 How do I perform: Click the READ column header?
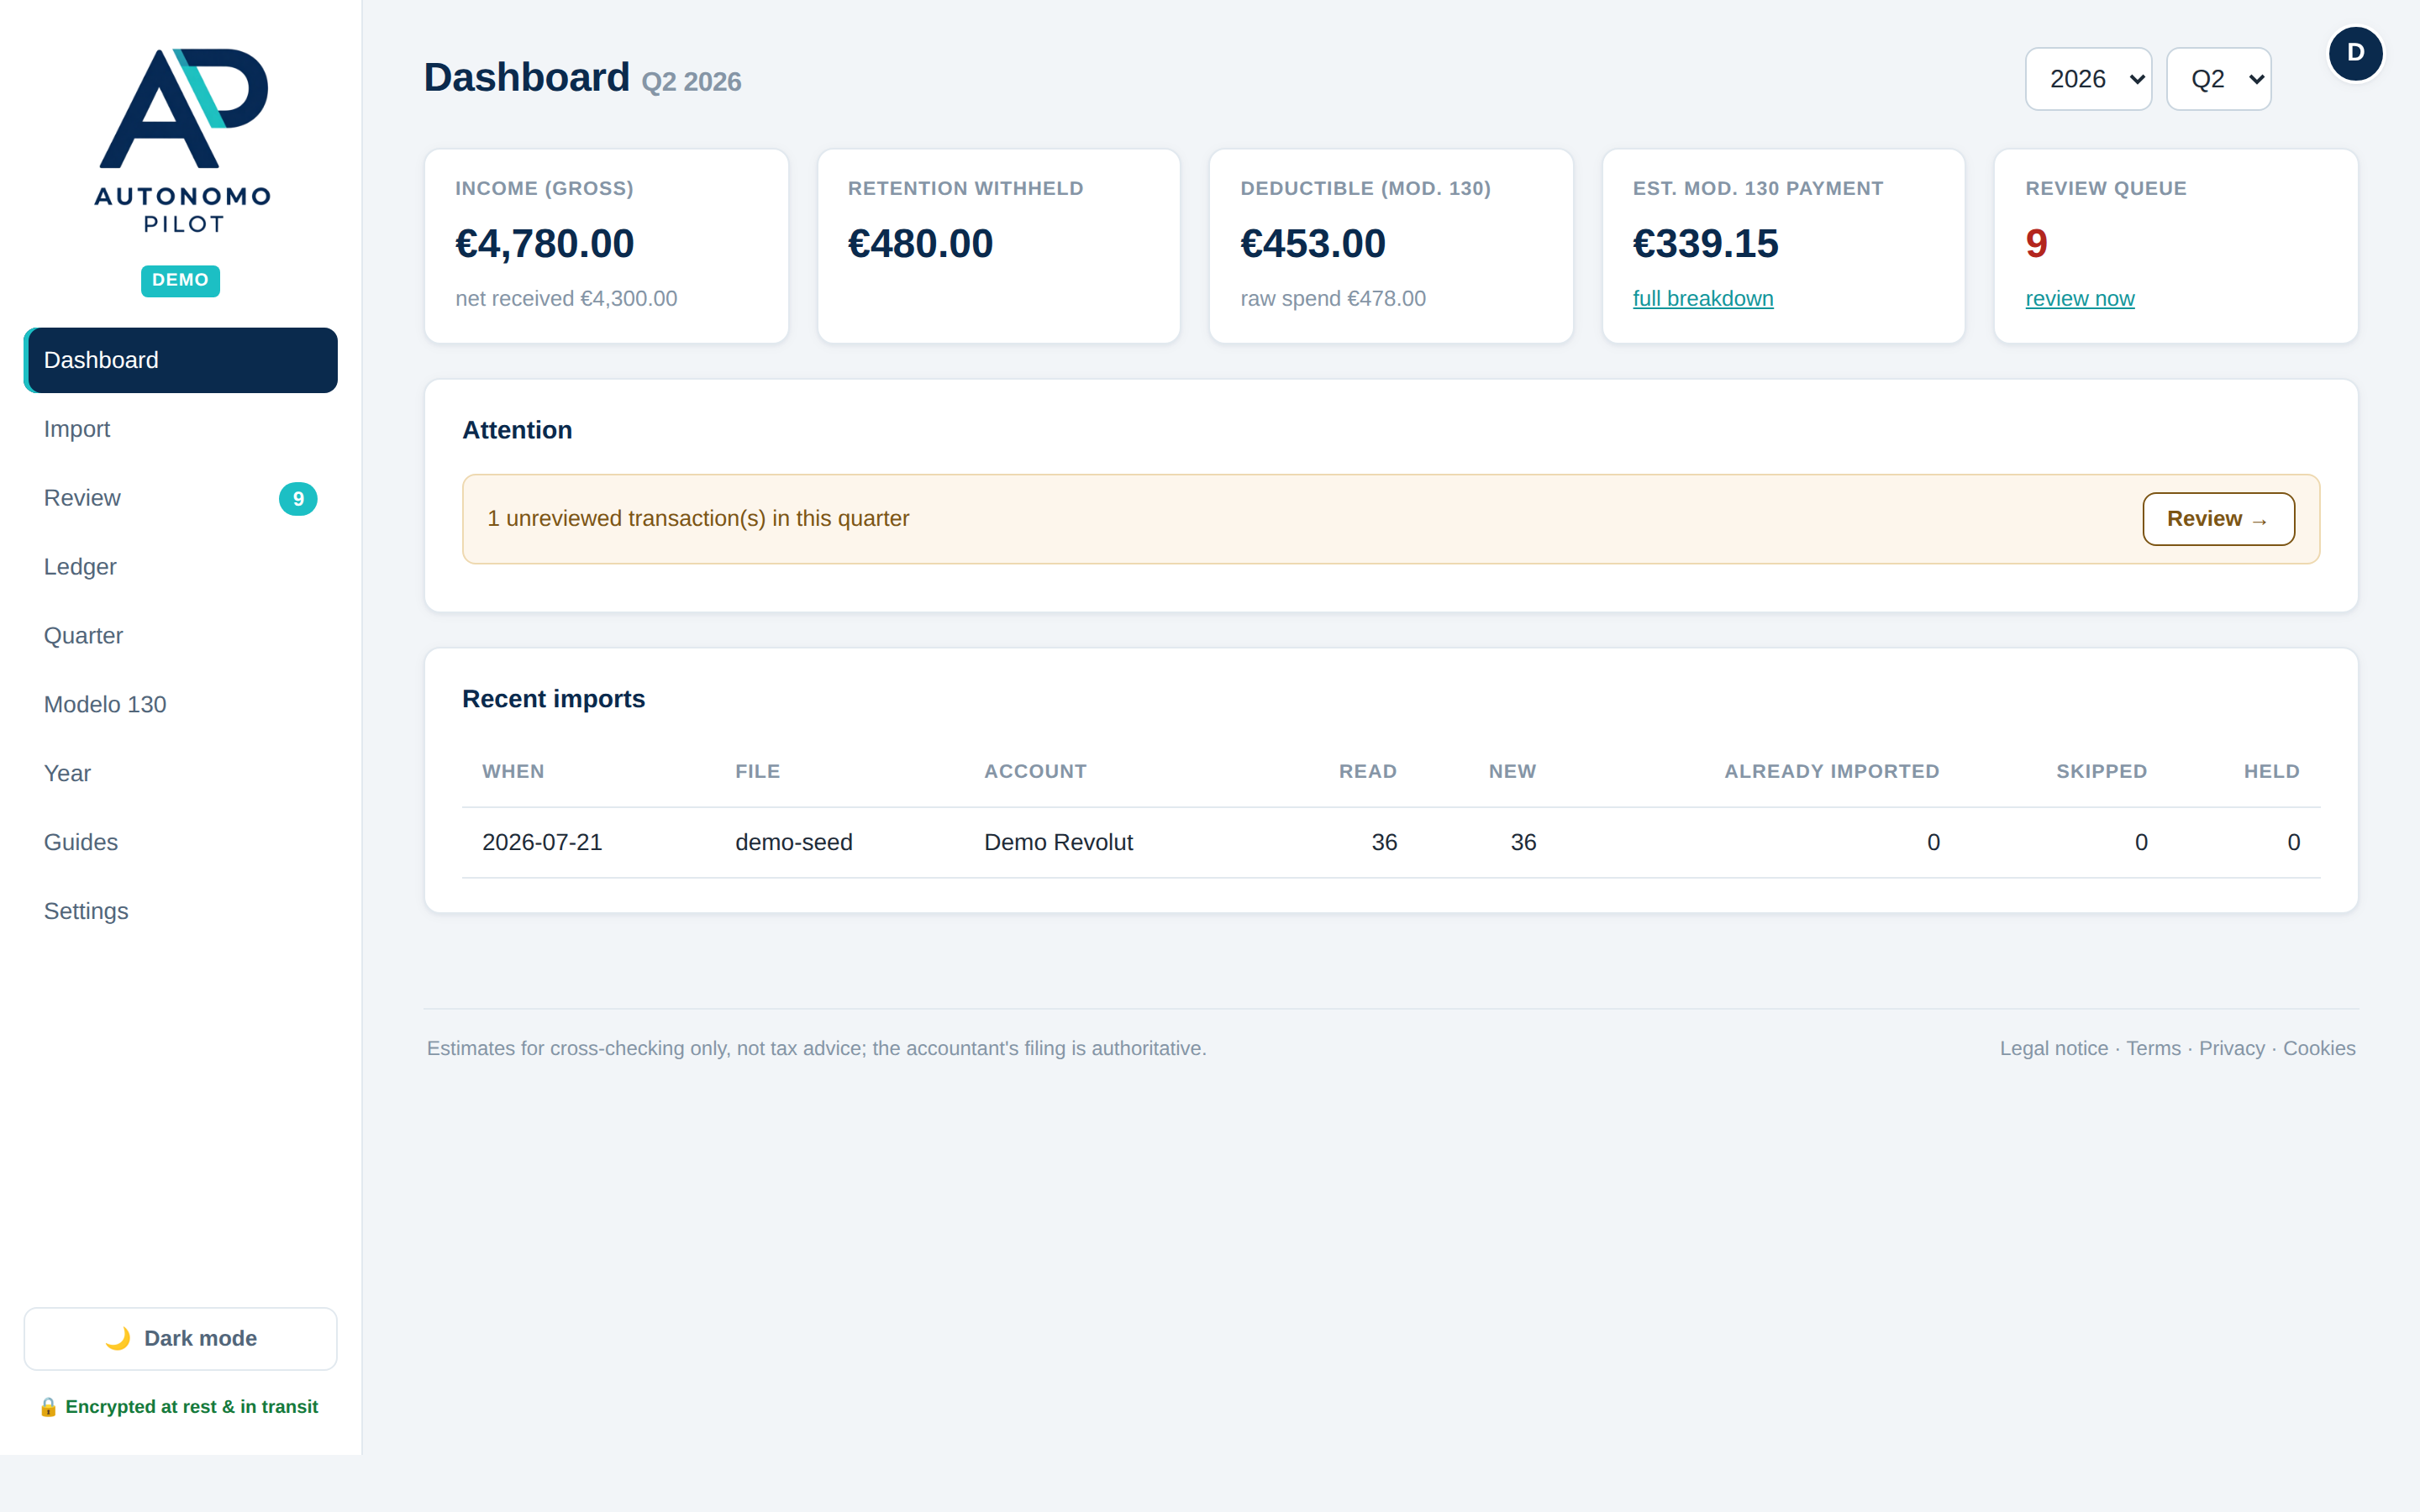[1368, 772]
